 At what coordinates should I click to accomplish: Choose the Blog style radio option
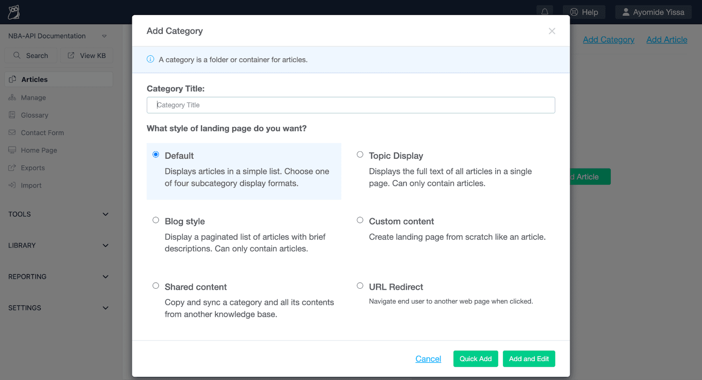point(156,220)
